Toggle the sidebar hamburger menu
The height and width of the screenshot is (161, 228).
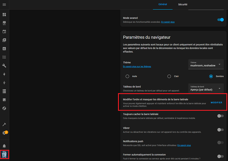pos(4,4)
